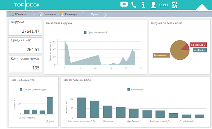Click the ТОП 3 официантов title
This screenshot has height=129, width=212.
click(x=22, y=80)
